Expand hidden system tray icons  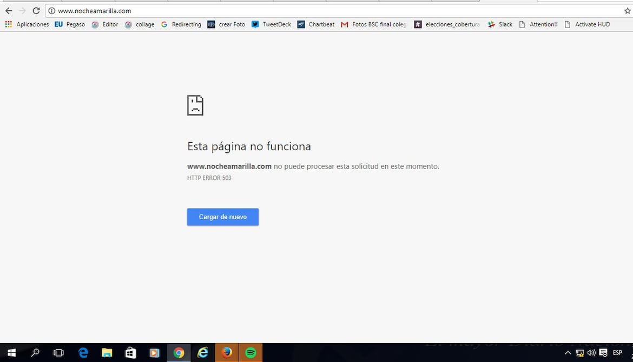click(568, 353)
